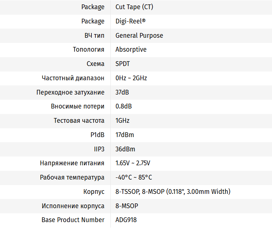Select the Digi-Reel® package value
This screenshot has height=232, width=272.
tap(131, 21)
